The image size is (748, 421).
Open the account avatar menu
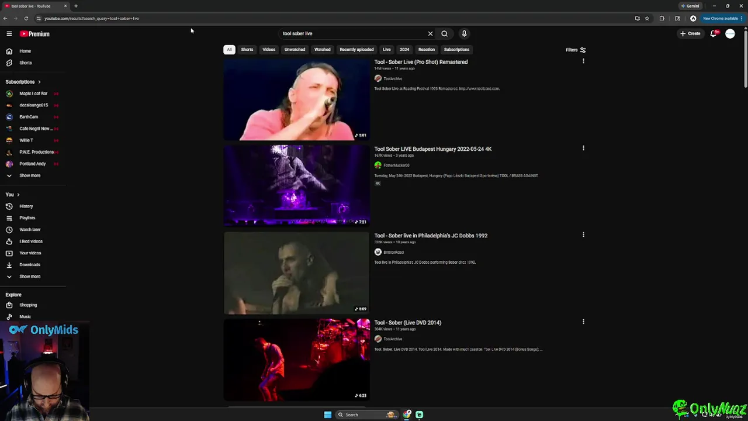tap(730, 34)
